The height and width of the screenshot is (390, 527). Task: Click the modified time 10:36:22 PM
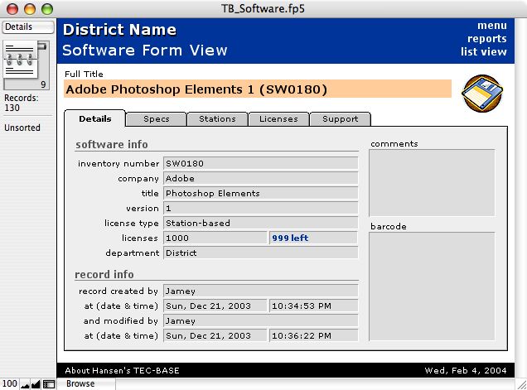313,335
